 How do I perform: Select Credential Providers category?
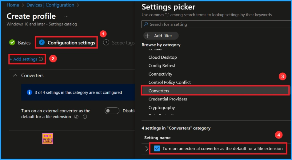pyautogui.click(x=168, y=99)
